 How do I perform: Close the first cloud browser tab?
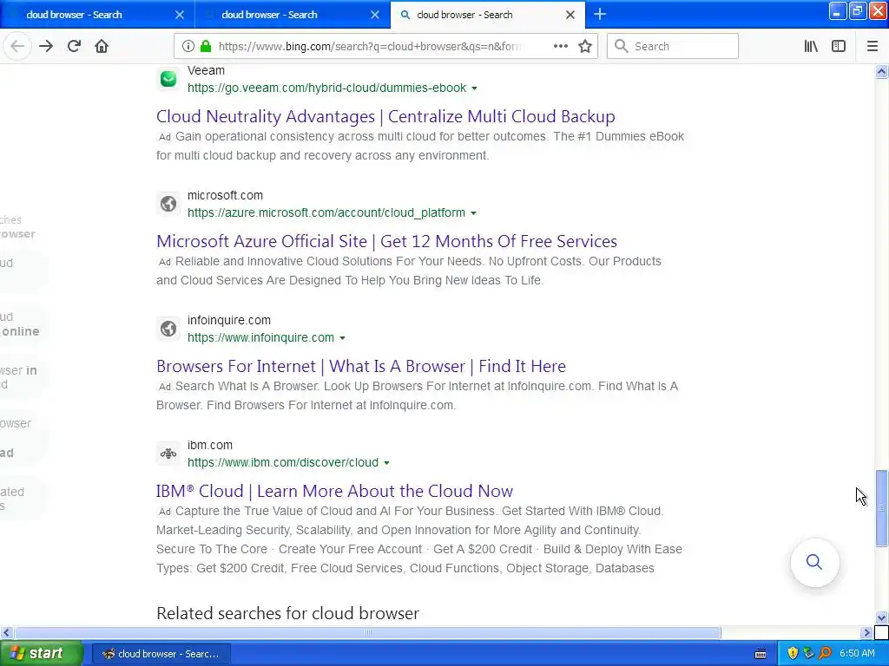(180, 15)
